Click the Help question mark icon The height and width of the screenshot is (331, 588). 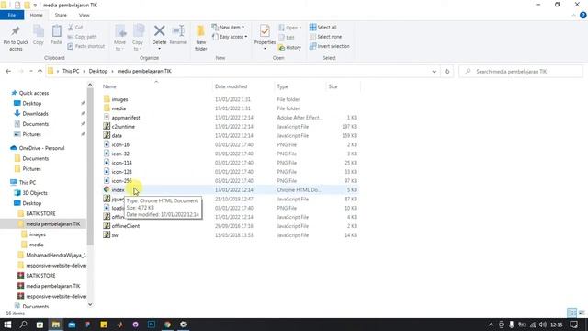click(x=582, y=16)
